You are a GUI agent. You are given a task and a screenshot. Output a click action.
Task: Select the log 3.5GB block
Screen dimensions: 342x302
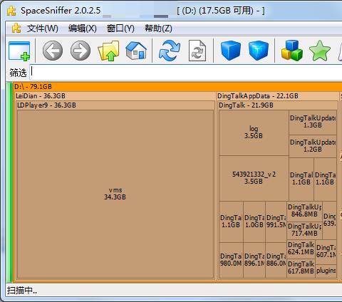point(254,132)
